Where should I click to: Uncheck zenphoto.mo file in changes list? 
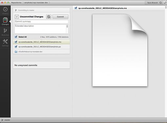coord(16,42)
